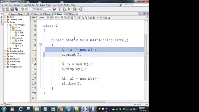The image size is (199, 112).
Task: Switch editor to History view
Action: pyautogui.click(x=41, y=17)
